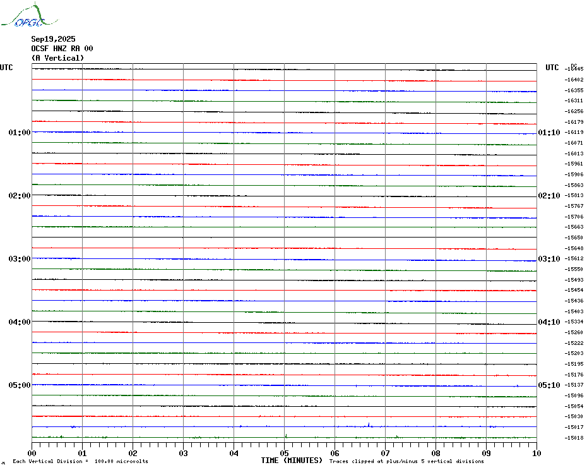The image size is (587, 470).
Task: Click the 04:00 row time label
Action: click(x=20, y=322)
